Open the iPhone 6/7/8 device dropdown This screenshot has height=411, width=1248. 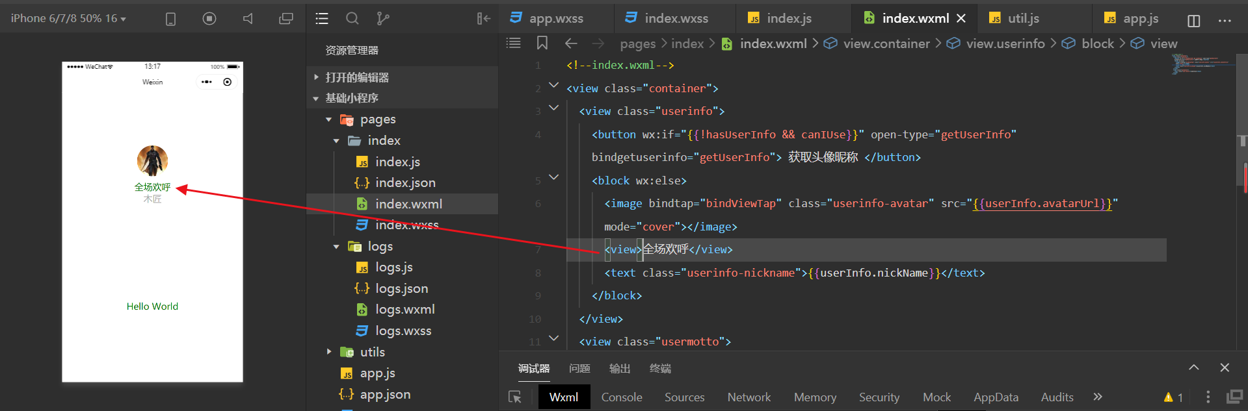[68, 18]
